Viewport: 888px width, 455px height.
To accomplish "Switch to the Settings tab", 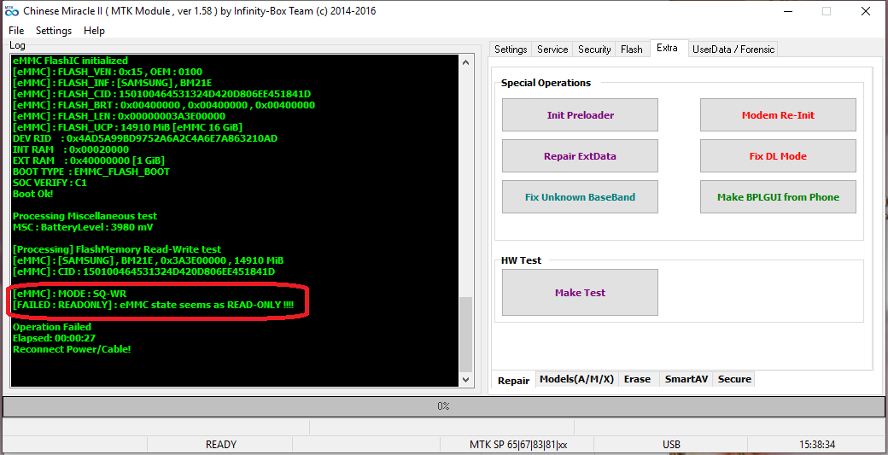I will [511, 50].
